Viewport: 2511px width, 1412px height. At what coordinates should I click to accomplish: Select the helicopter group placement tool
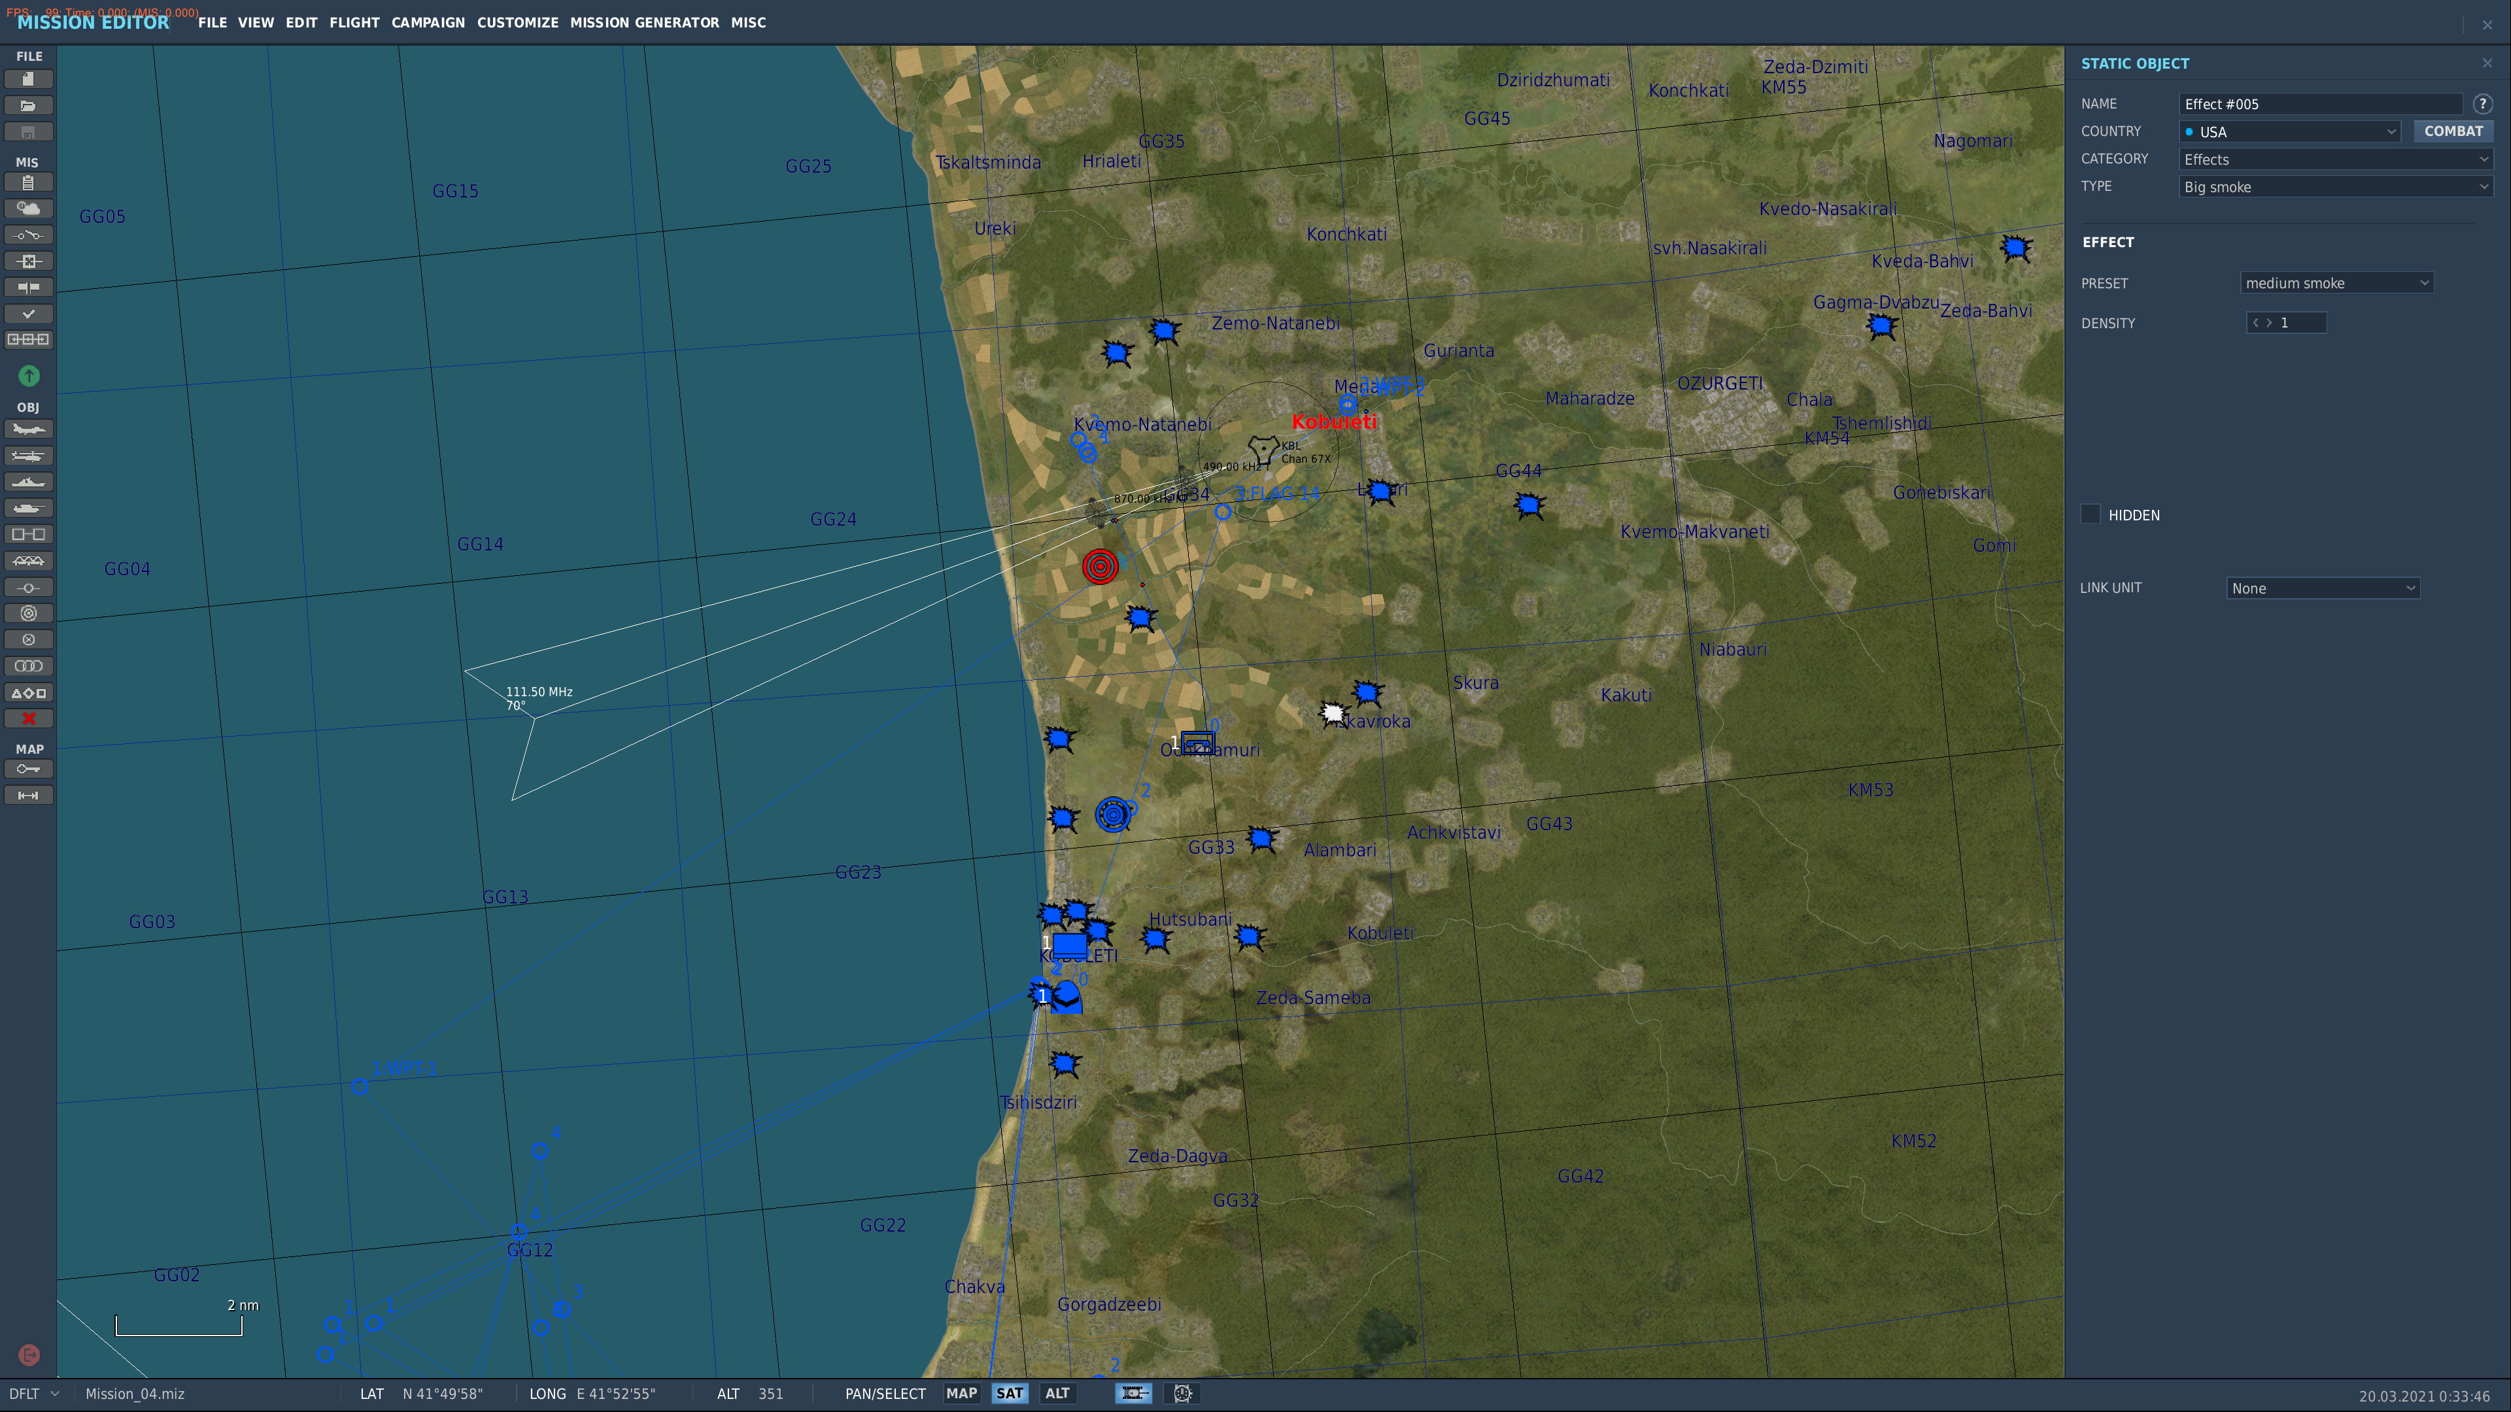pyautogui.click(x=28, y=456)
